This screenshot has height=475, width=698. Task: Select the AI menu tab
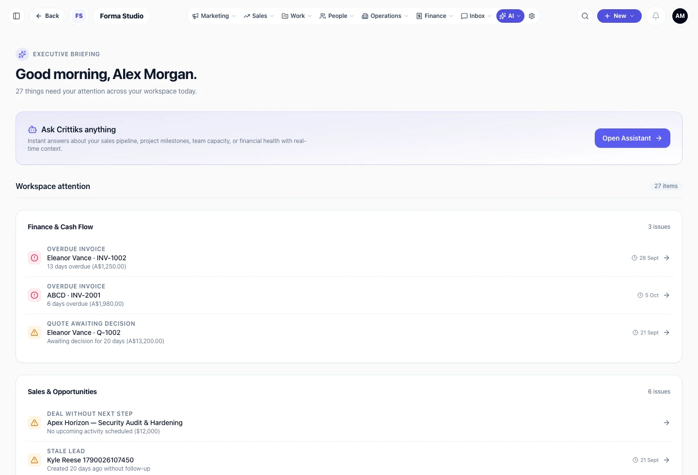(510, 16)
